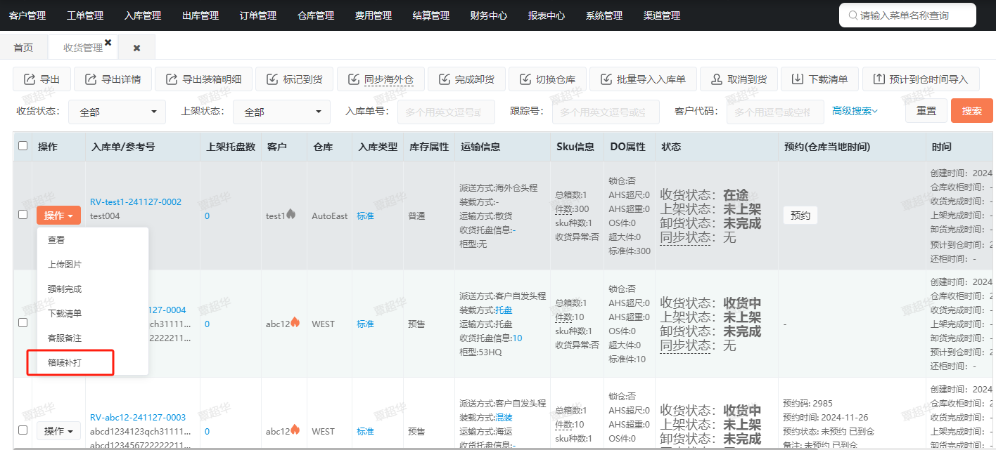Click the orange 搜索 button

point(972,111)
